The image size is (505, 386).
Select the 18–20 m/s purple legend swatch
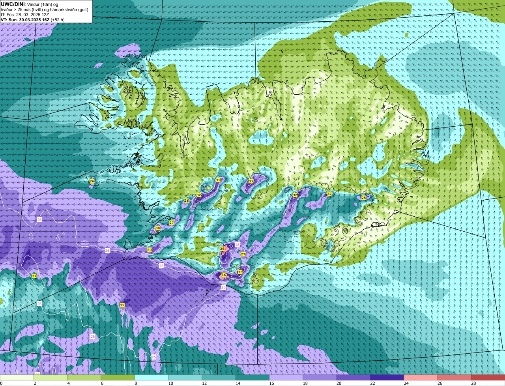point(320,377)
